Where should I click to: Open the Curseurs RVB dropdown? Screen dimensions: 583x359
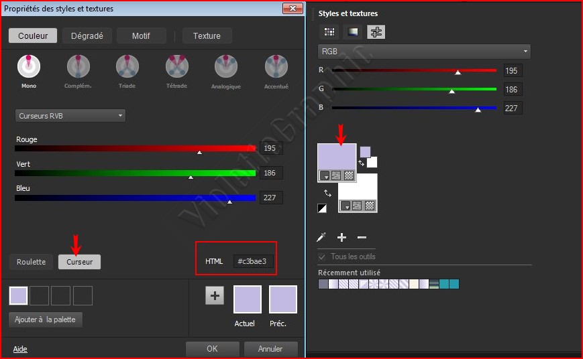(x=70, y=116)
